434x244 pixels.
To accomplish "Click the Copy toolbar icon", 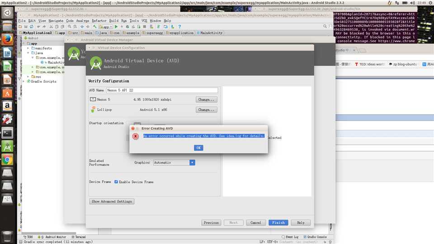I will pyautogui.click(x=57, y=27).
